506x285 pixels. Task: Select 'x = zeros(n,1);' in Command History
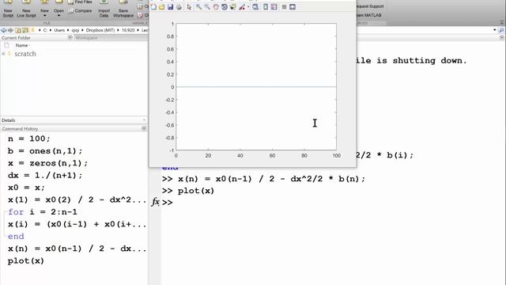(47, 163)
